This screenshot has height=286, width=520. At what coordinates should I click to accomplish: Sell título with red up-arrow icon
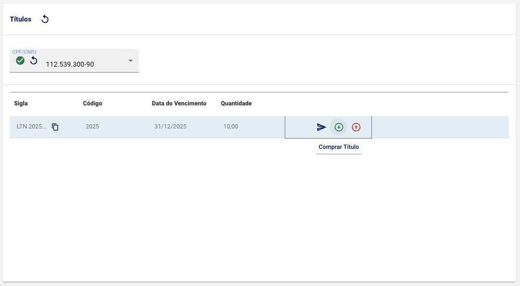point(356,127)
